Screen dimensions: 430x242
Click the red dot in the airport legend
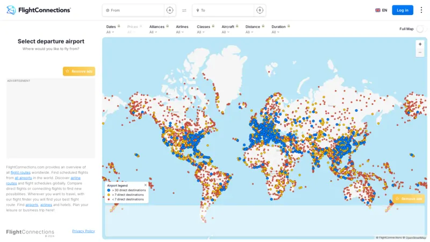(x=109, y=200)
